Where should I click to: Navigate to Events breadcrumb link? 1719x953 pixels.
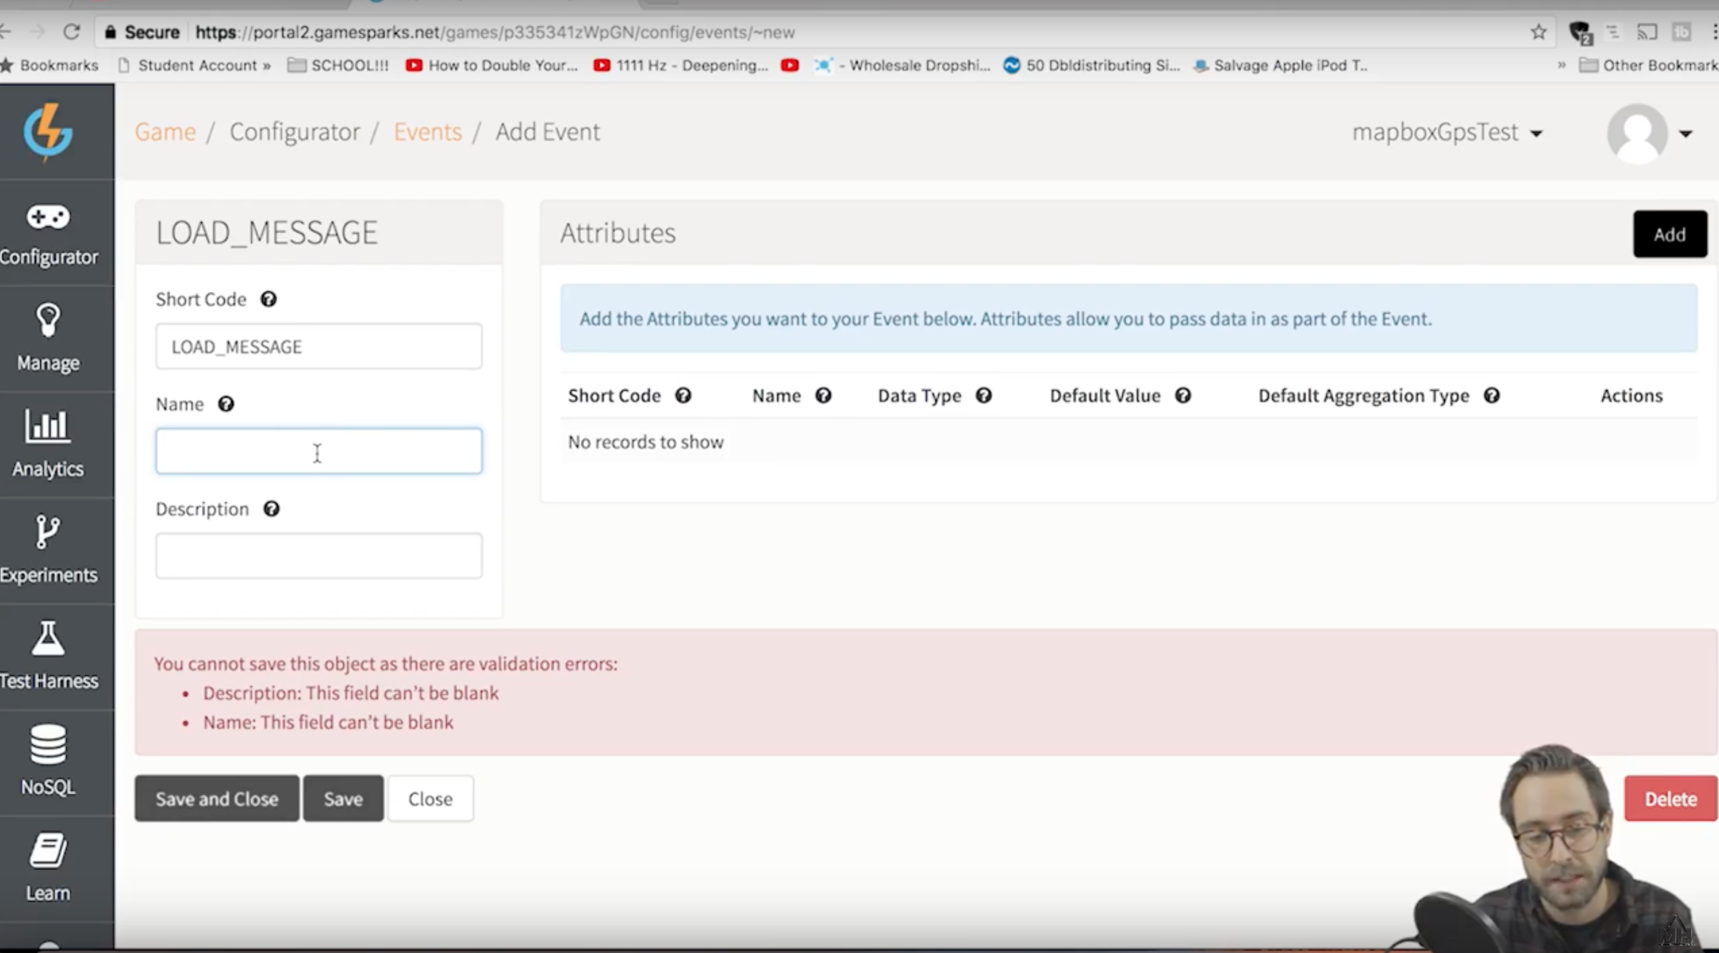[x=427, y=130]
